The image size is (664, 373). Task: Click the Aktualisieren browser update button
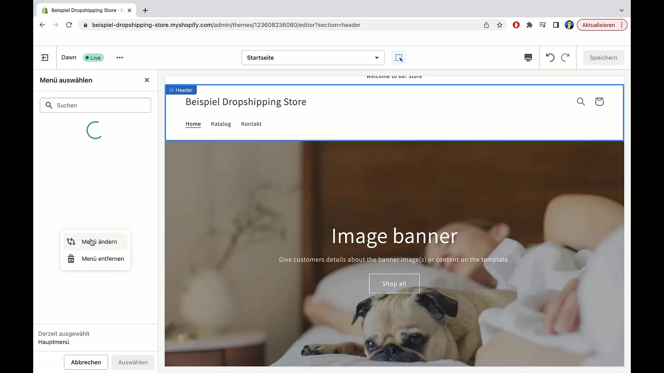point(602,25)
